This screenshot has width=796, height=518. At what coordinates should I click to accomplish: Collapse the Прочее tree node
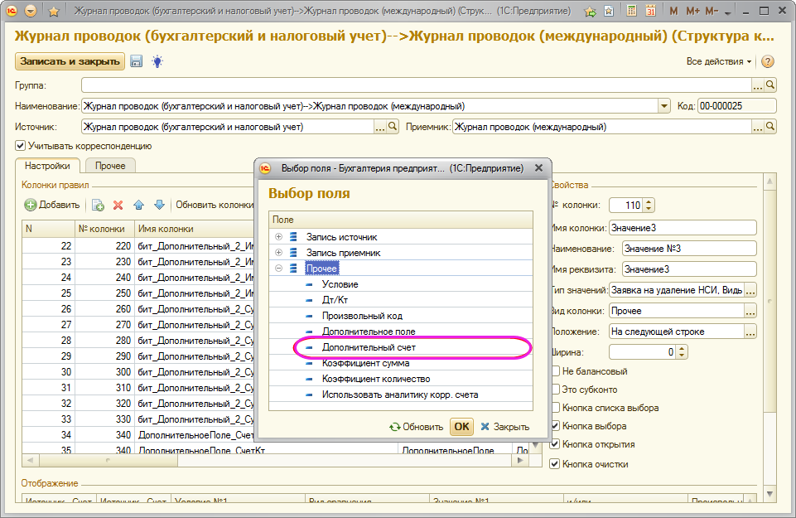tap(278, 269)
